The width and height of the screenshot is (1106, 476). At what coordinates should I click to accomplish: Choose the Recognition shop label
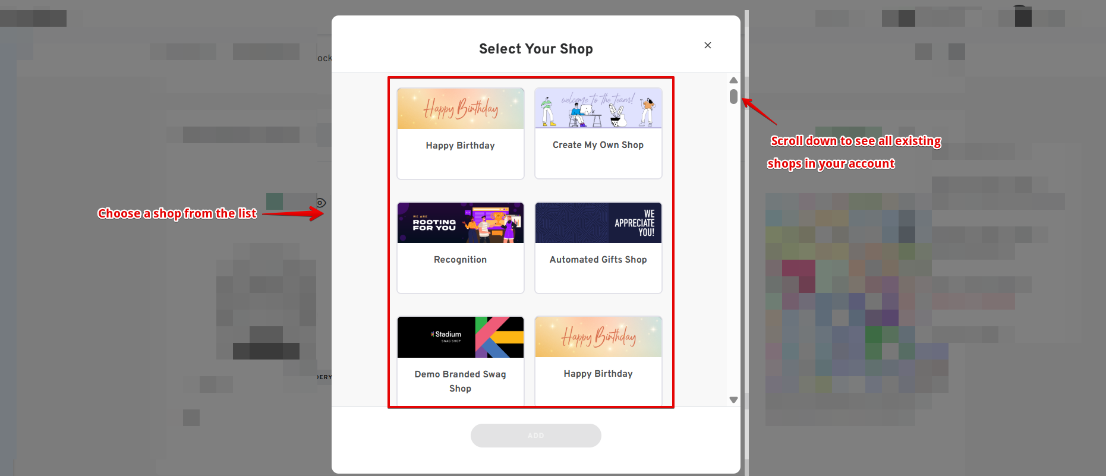click(460, 260)
